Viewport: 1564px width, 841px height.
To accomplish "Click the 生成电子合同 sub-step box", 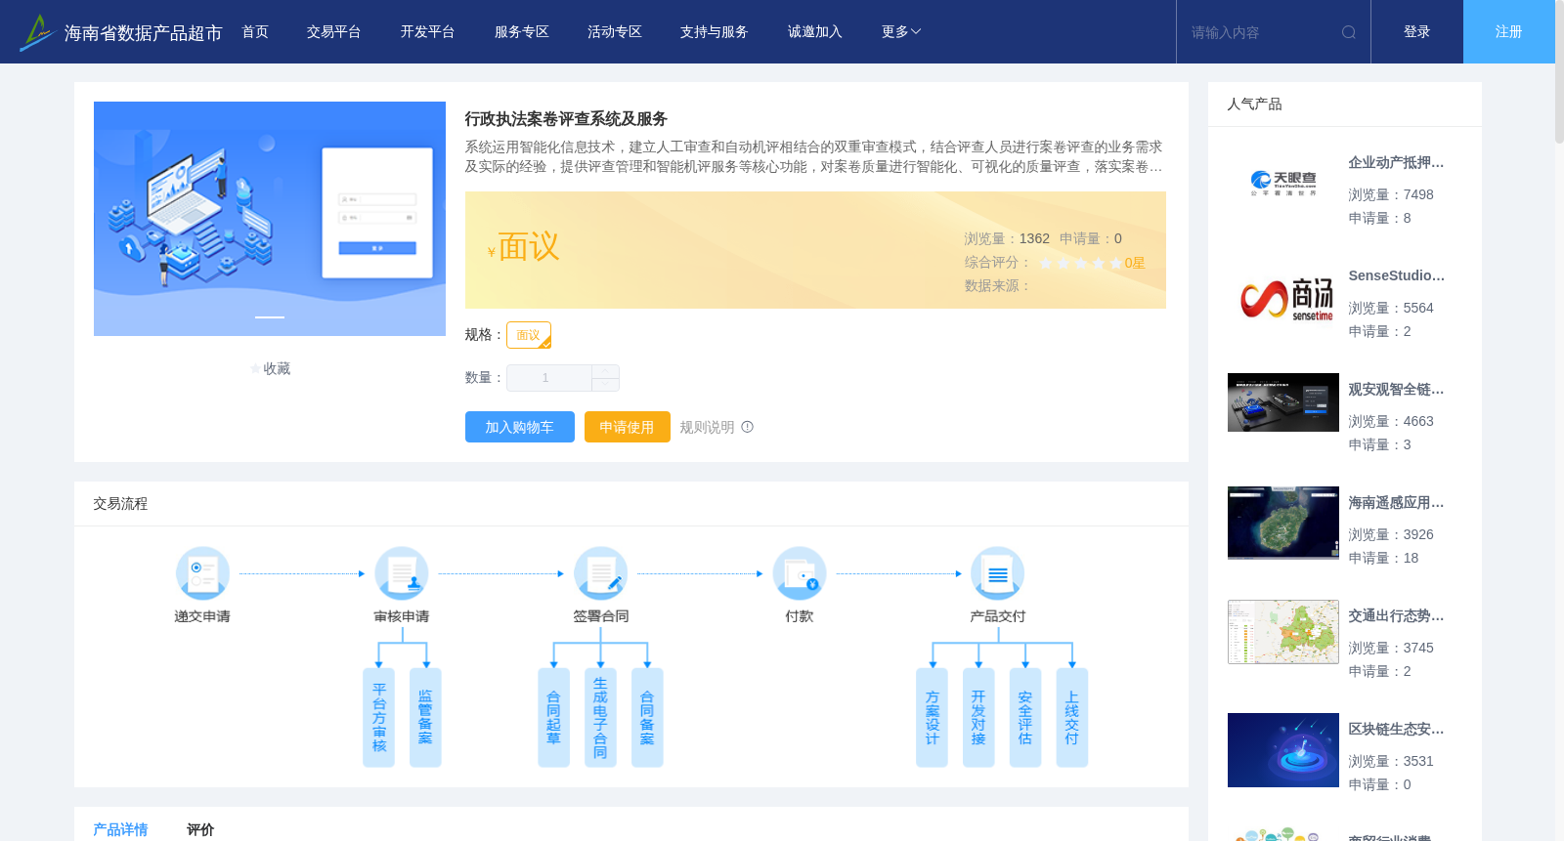I will coord(600,717).
